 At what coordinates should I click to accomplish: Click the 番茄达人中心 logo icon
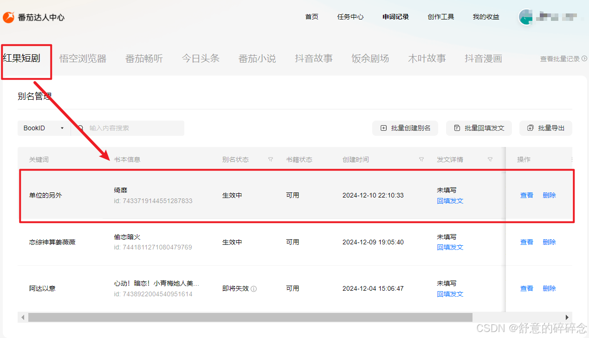pyautogui.click(x=8, y=17)
